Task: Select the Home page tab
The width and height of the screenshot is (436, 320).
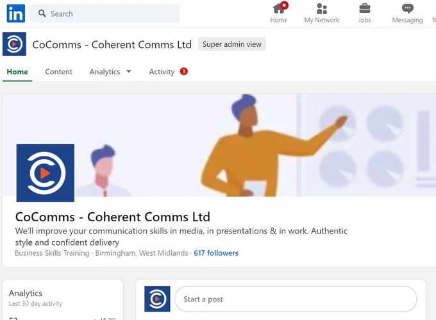Action: [x=17, y=72]
